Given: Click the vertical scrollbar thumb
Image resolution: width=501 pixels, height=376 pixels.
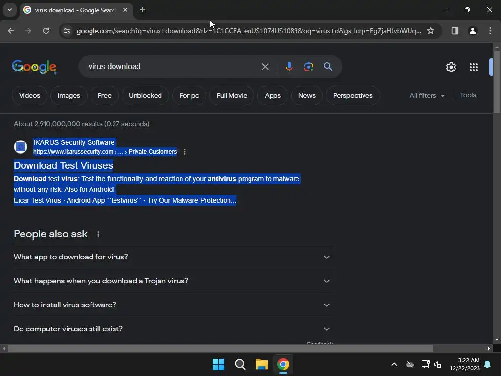Looking at the screenshot, I should 497,82.
